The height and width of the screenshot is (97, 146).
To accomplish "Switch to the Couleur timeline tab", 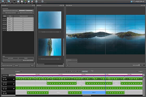I will point(12,75).
